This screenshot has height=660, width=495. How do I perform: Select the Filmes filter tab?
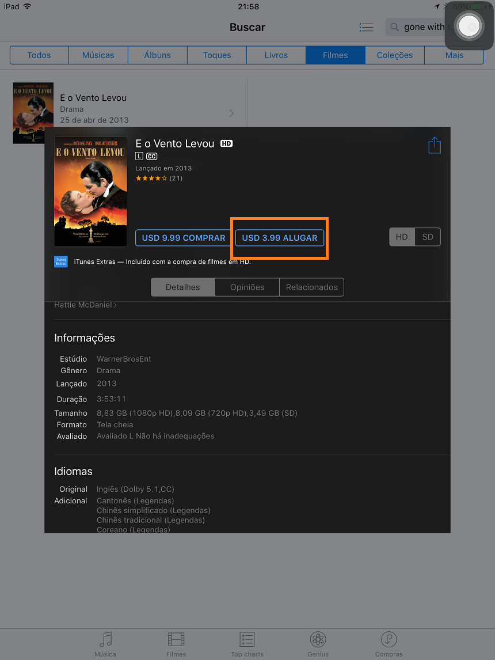tap(335, 55)
